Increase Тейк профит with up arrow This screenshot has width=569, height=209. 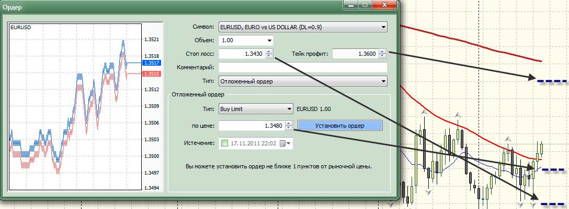coord(382,52)
